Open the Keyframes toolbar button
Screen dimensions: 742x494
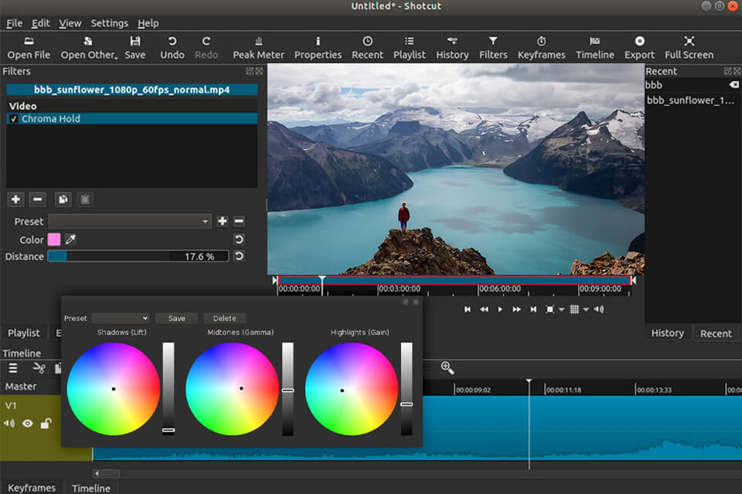pyautogui.click(x=541, y=47)
